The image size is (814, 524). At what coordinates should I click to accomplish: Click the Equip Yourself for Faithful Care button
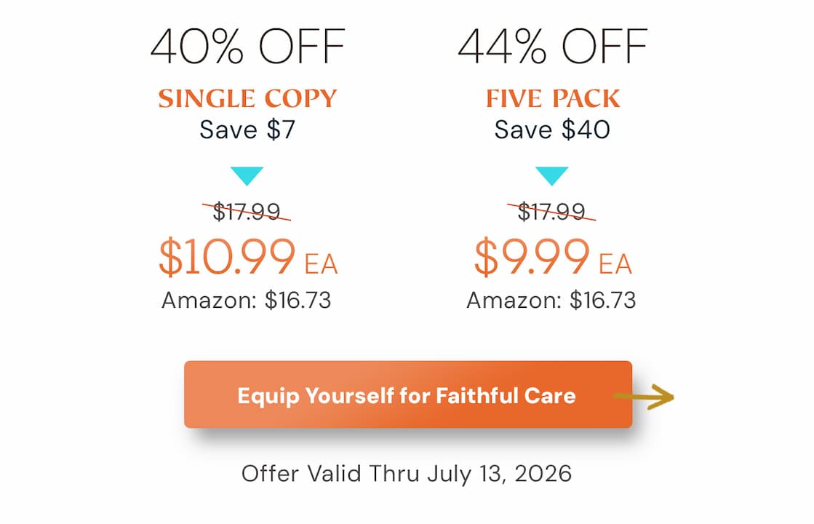coord(408,394)
